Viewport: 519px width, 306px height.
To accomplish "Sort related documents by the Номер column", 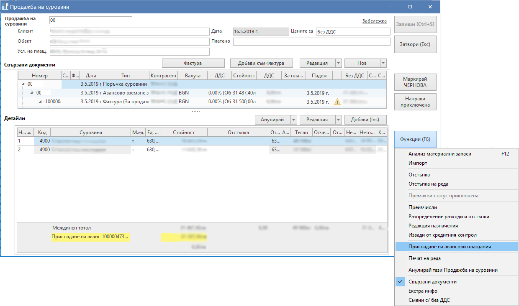I will [x=40, y=76].
